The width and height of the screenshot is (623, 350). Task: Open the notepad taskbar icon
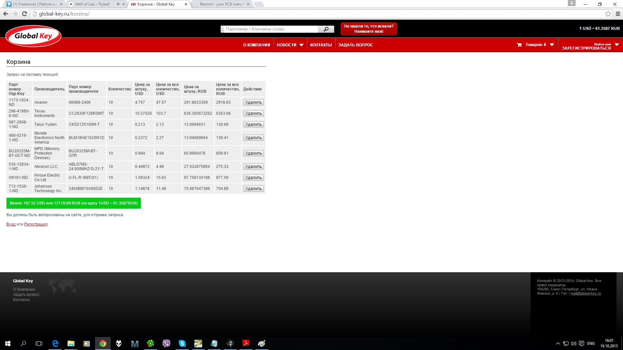[214, 344]
